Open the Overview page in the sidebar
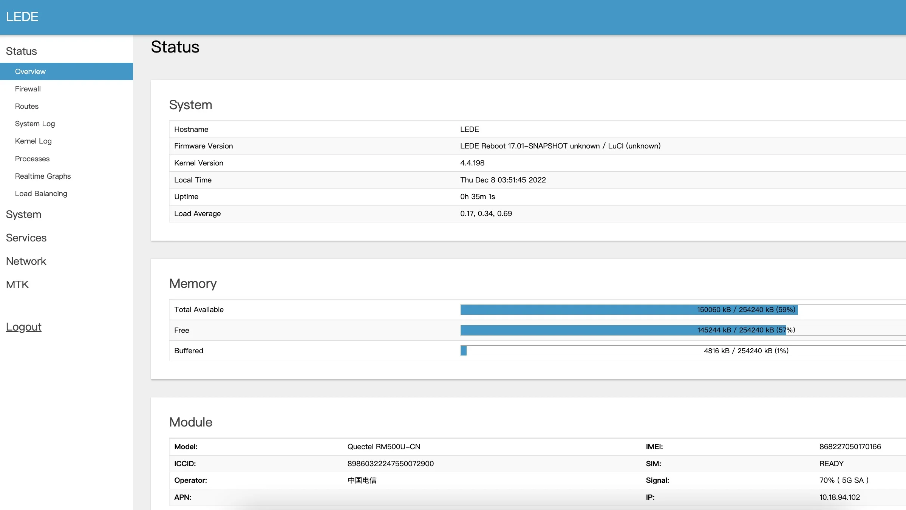The width and height of the screenshot is (906, 510). click(x=66, y=71)
